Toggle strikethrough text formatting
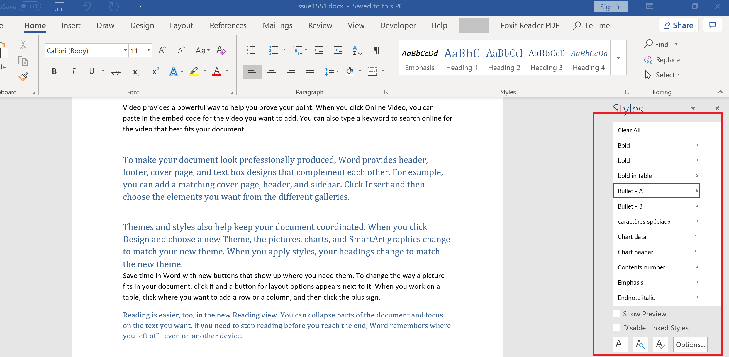Screen dimensions: 729x357 coord(116,72)
